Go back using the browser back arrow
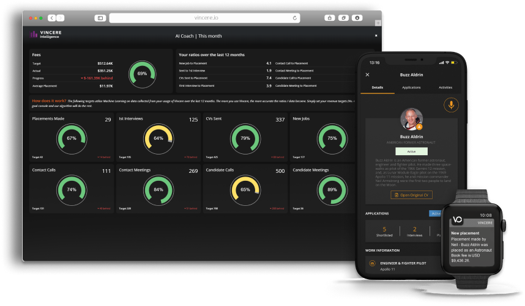This screenshot has width=525, height=306. 51,18
